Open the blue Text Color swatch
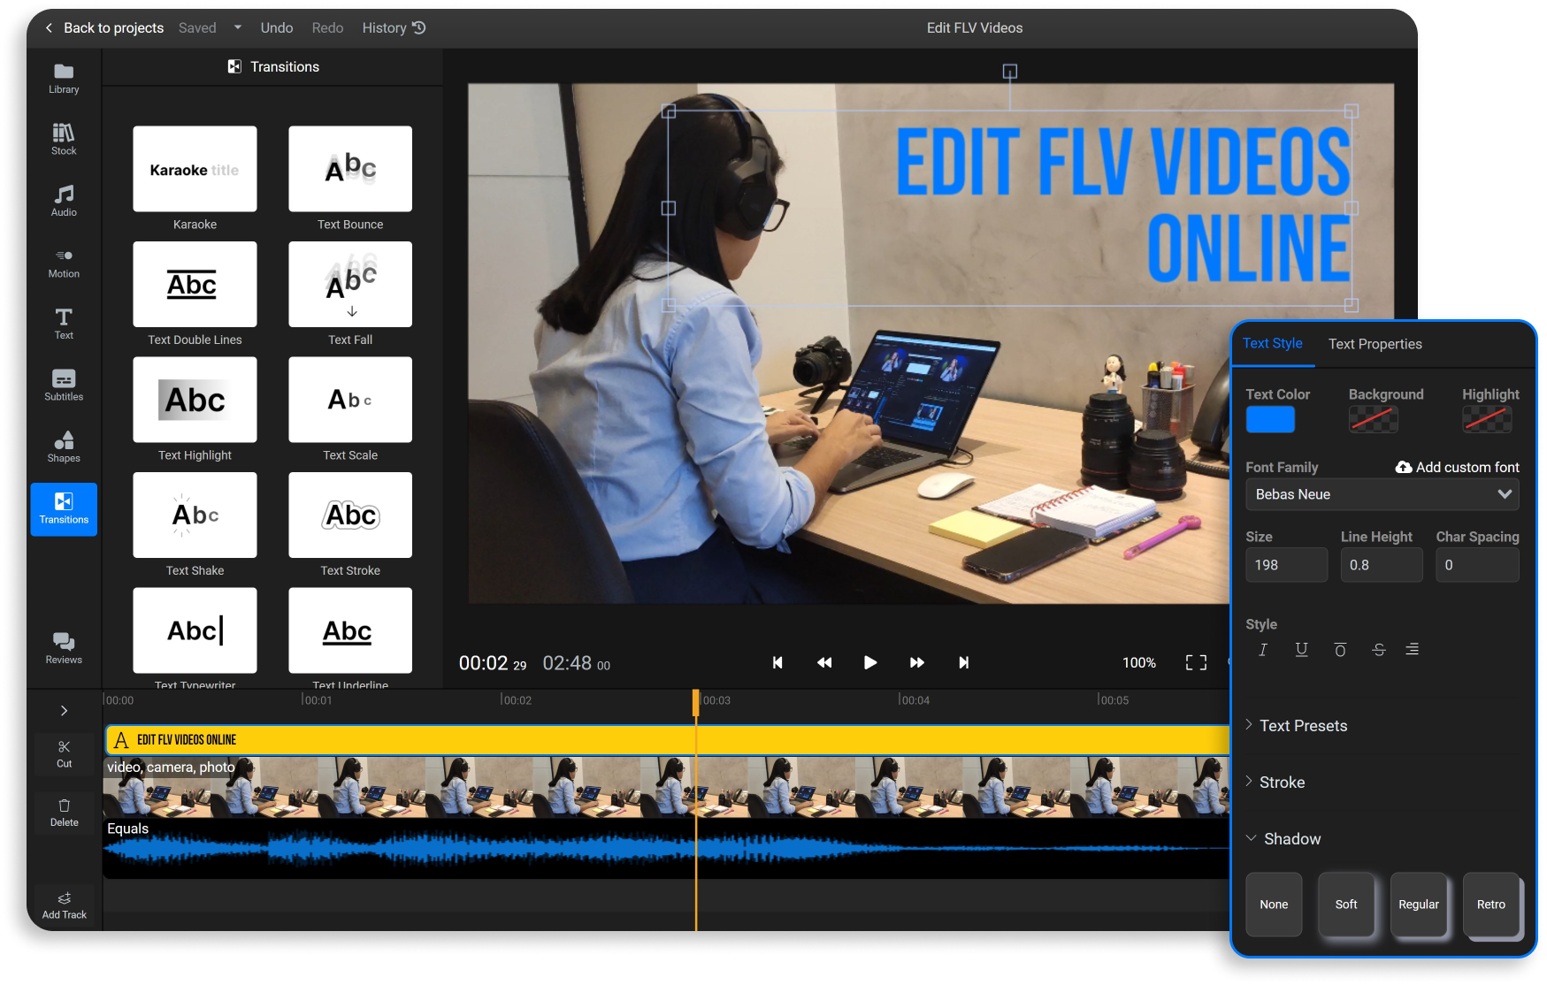Viewport: 1547px width, 985px height. click(x=1270, y=419)
